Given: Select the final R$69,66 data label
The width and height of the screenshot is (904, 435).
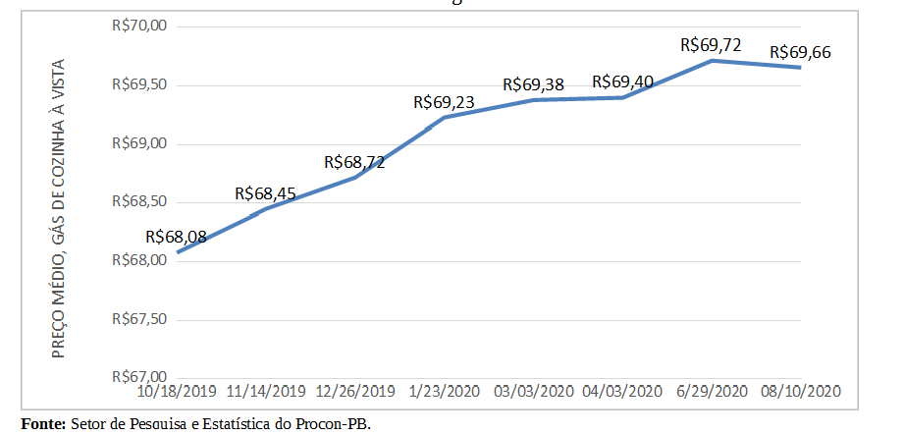Looking at the screenshot, I should (x=800, y=52).
